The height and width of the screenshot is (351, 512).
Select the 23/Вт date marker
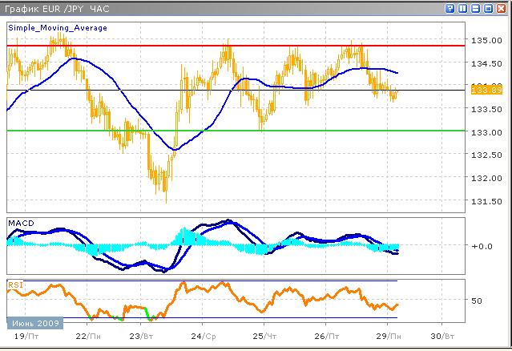tap(143, 337)
